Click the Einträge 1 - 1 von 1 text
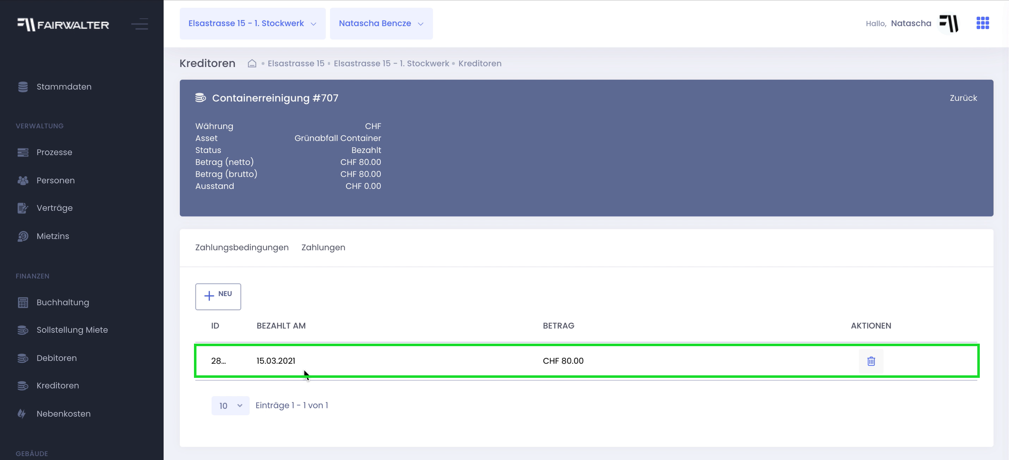The width and height of the screenshot is (1009, 460). click(x=292, y=405)
